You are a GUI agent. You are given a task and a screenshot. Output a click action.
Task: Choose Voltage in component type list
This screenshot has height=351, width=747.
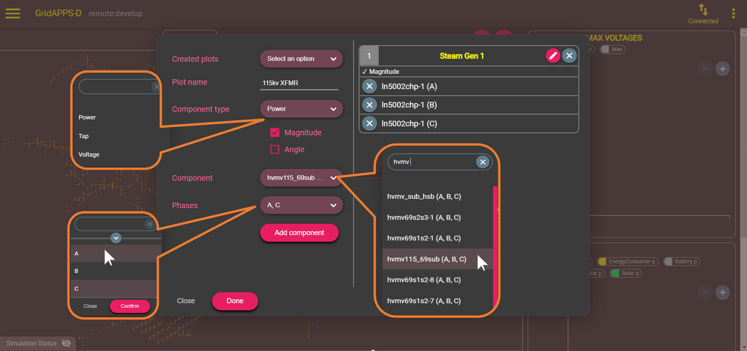[89, 155]
